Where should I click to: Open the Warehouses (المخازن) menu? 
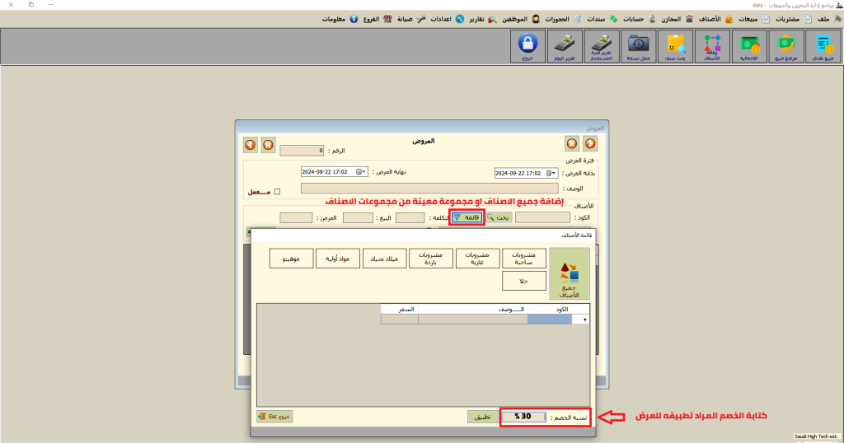671,19
